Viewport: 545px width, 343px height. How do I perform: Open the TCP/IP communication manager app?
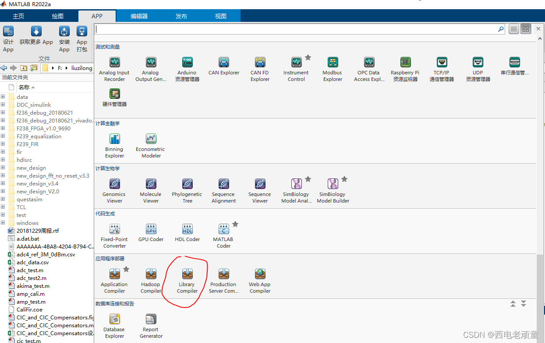point(442,69)
